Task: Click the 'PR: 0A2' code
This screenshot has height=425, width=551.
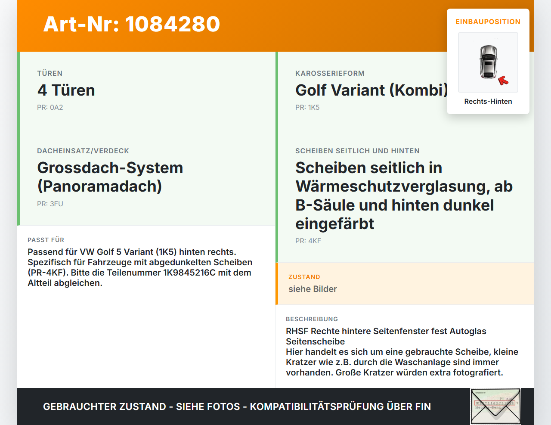Action: 50,107
